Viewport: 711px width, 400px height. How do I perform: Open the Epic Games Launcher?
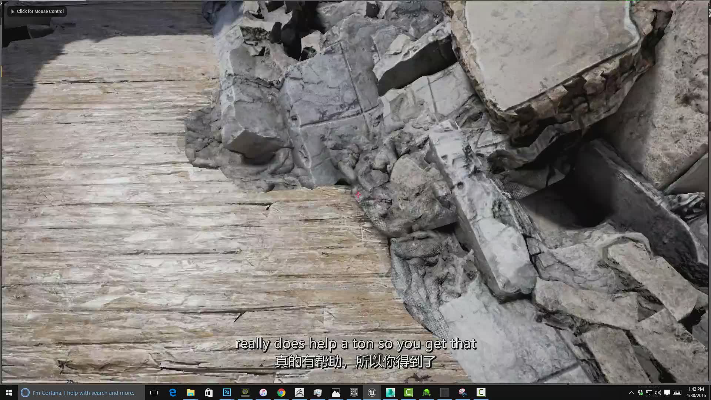(354, 393)
